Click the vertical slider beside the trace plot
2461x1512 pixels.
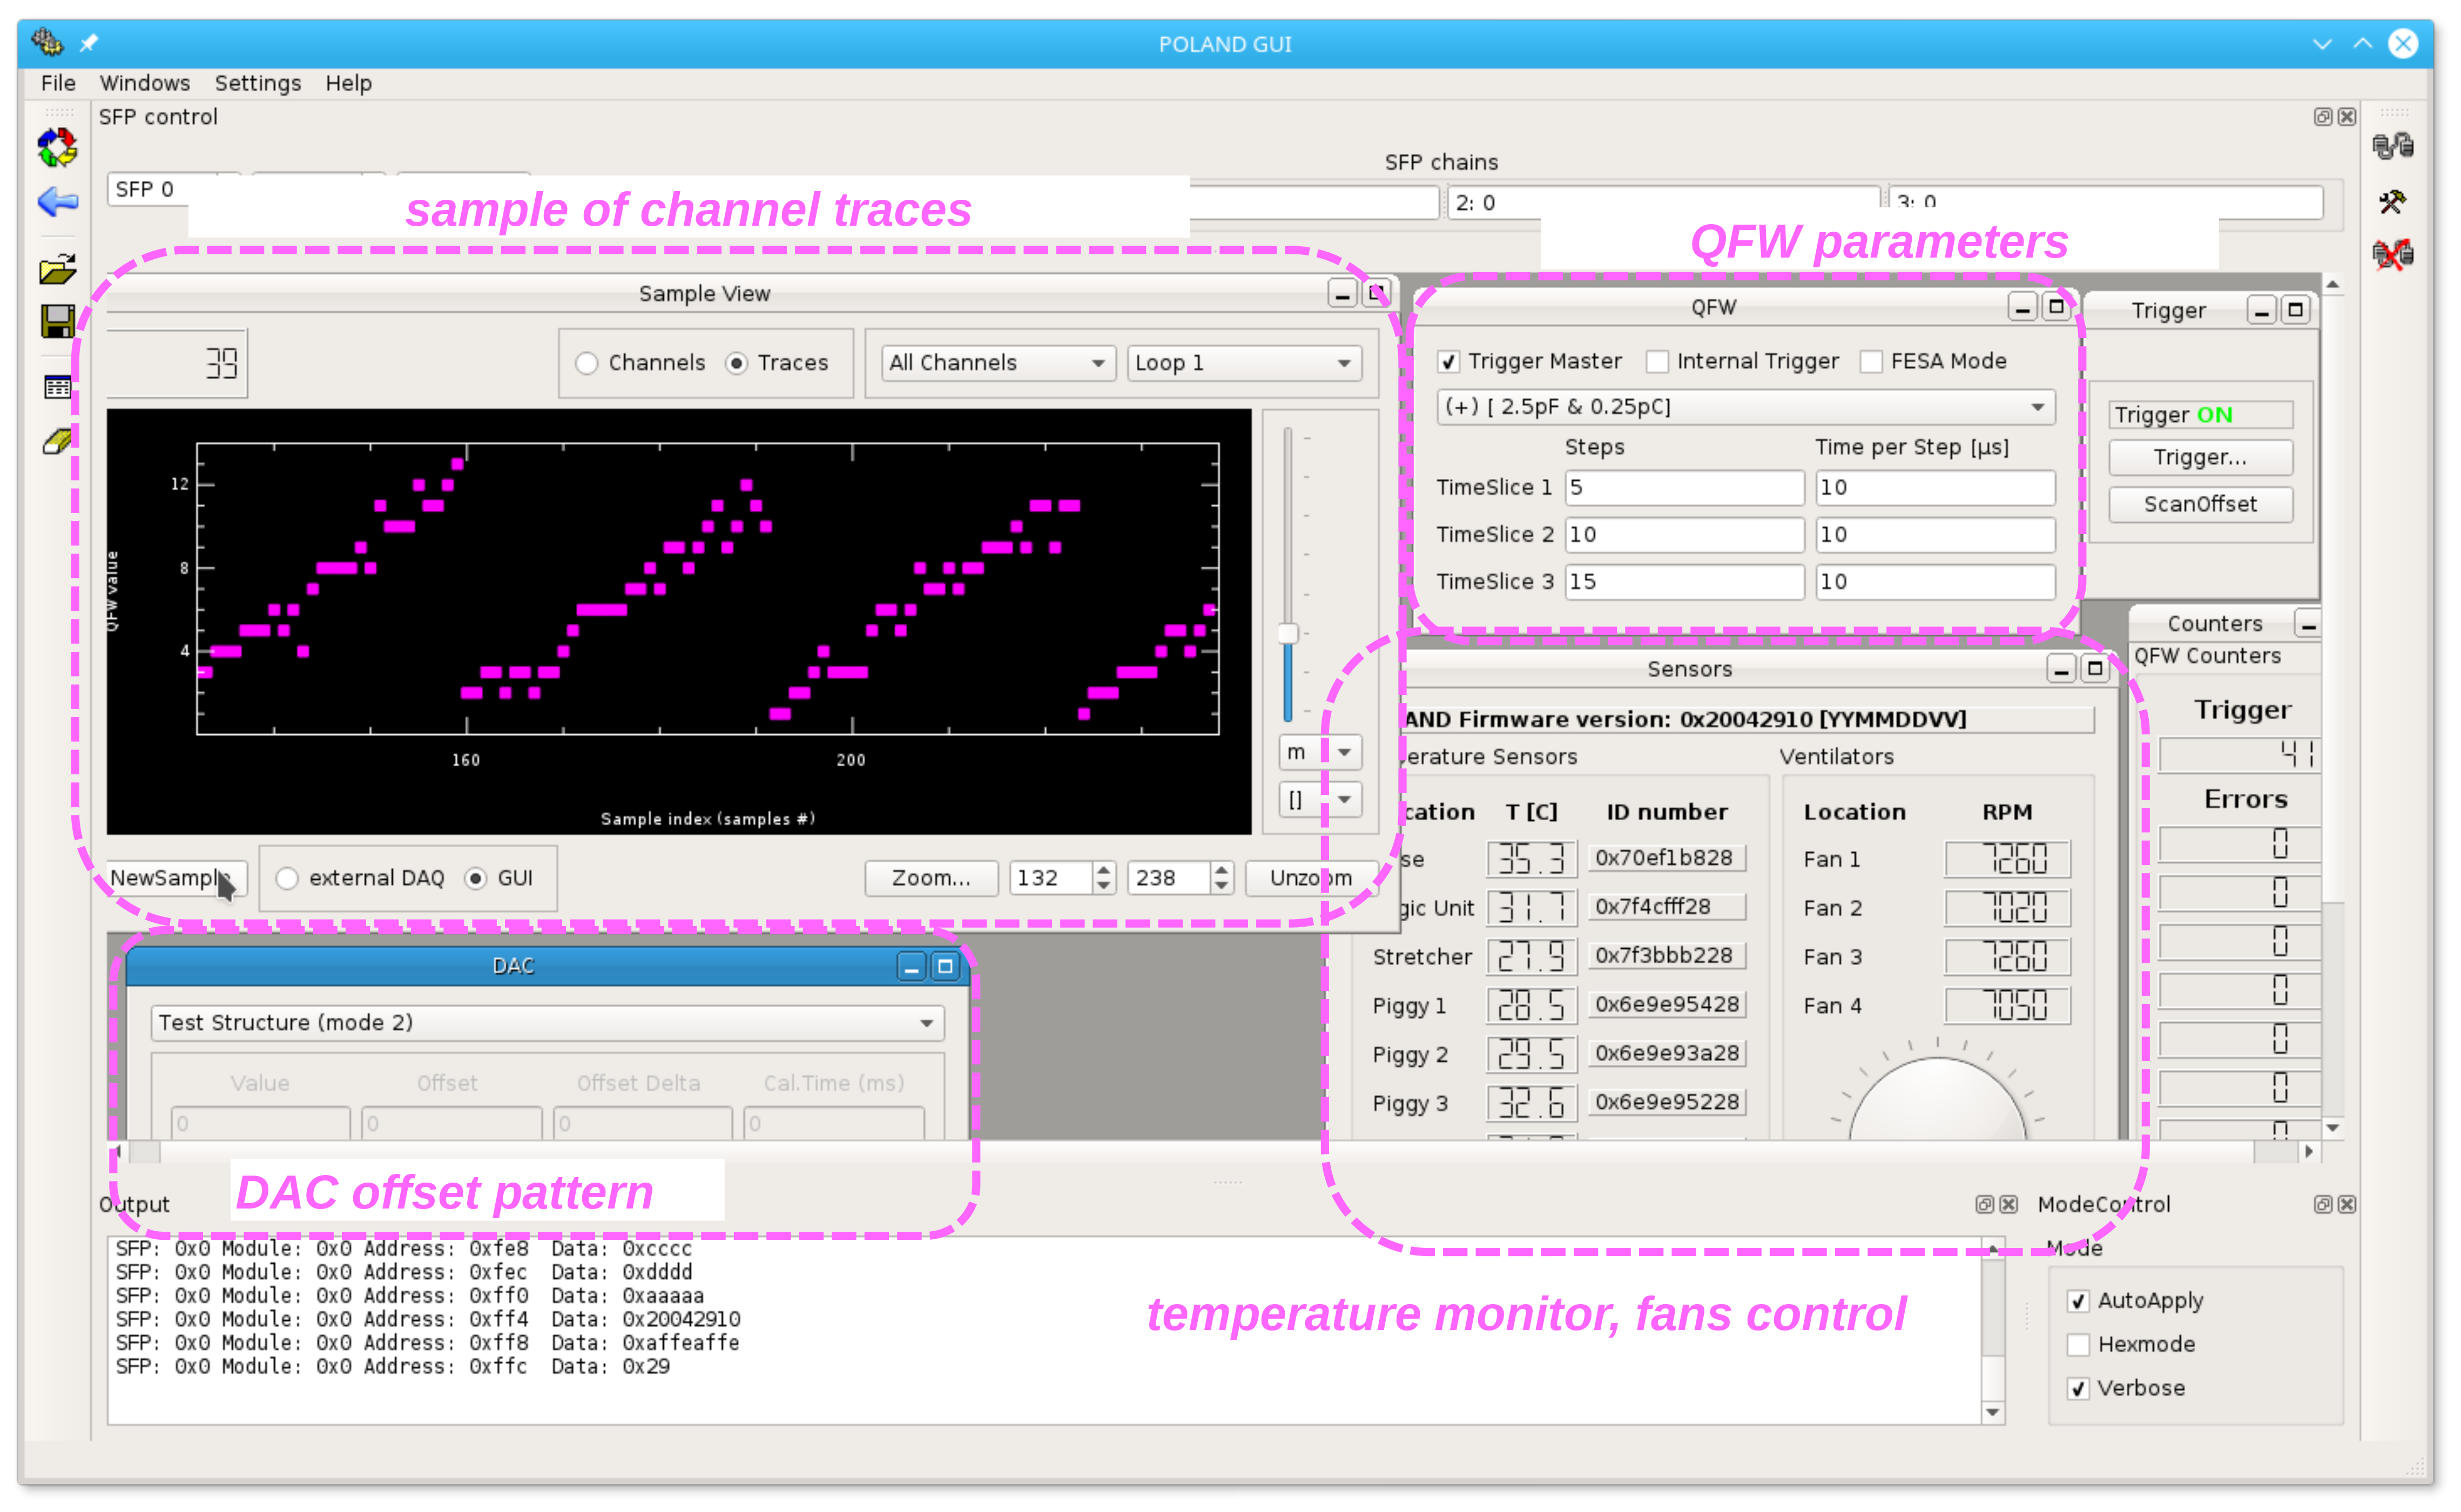[1288, 634]
